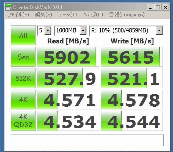Click the 4K write result 4.578
The height and width of the screenshot is (152, 173).
click(x=132, y=100)
